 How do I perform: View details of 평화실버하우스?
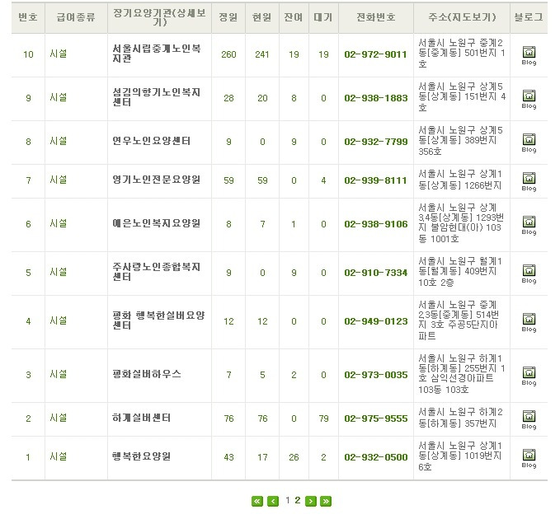[147, 374]
